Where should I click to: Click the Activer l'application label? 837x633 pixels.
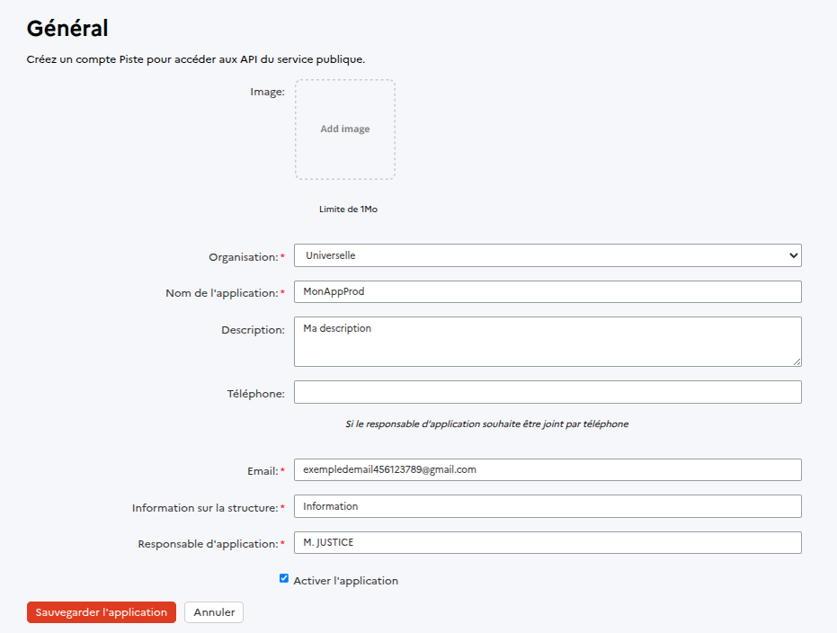pos(346,581)
